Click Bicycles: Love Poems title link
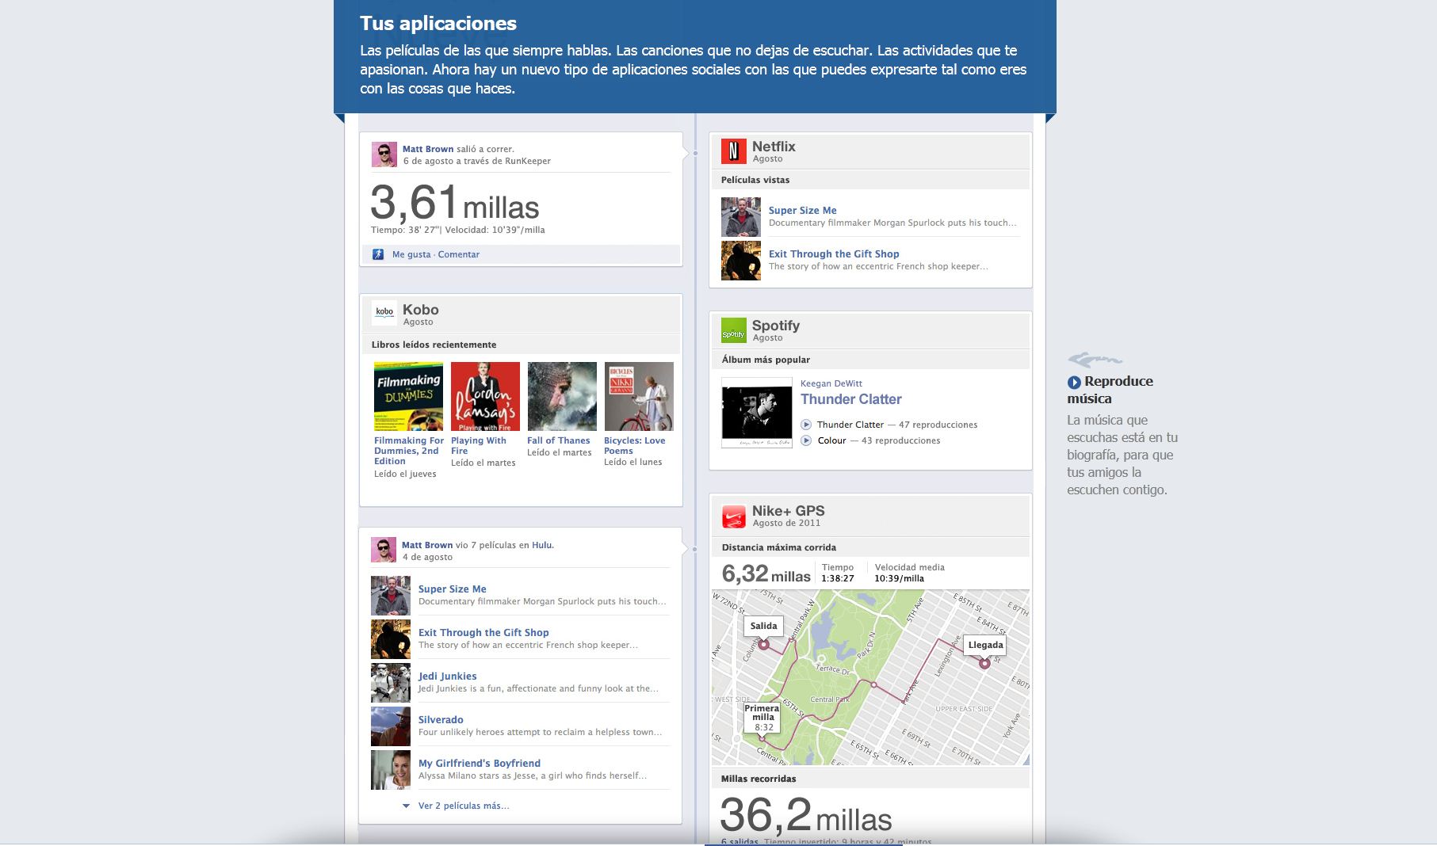1437x846 pixels. click(x=635, y=446)
